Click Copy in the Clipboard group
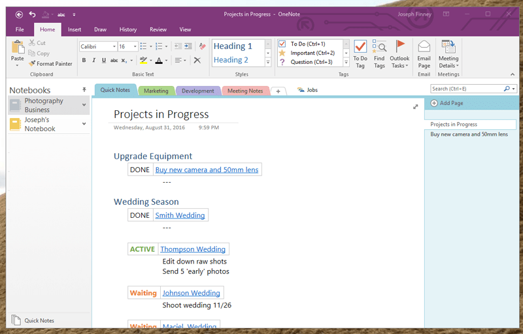523x334 pixels. 39,53
